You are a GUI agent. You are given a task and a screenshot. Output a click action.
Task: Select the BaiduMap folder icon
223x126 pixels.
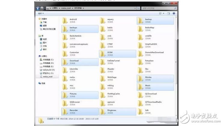tap(140, 29)
